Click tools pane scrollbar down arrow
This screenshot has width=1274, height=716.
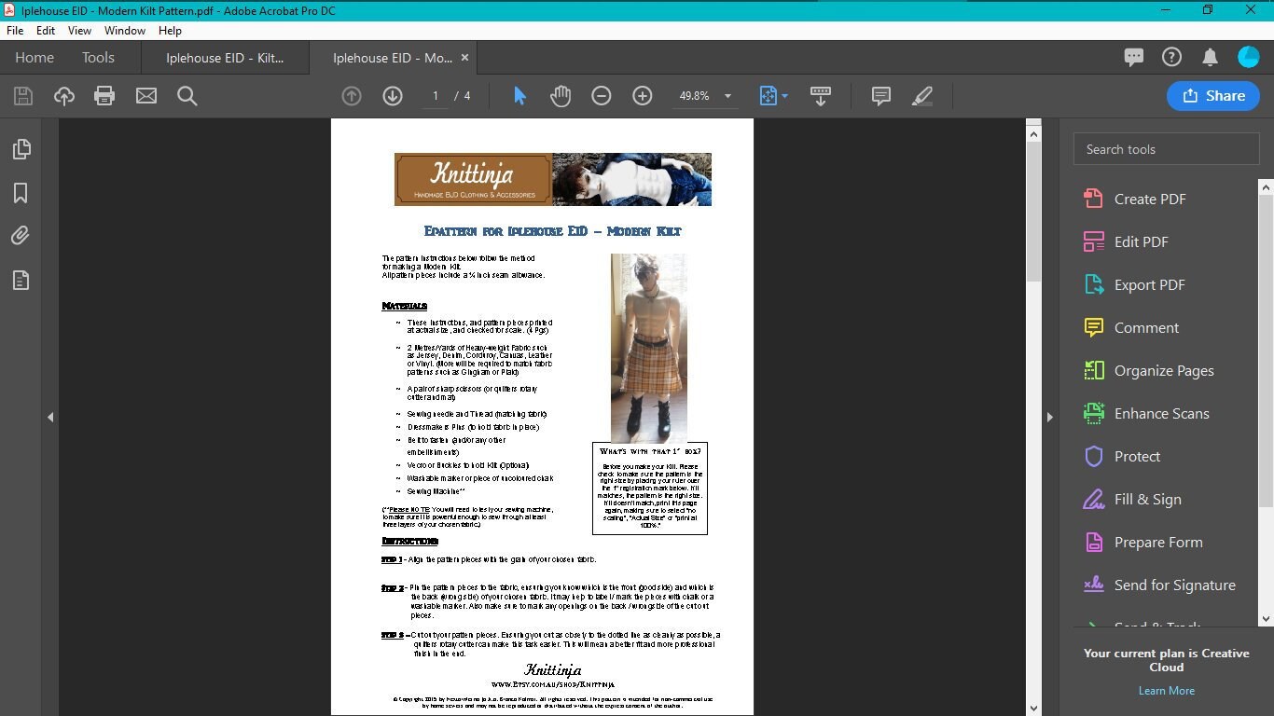[x=1266, y=618]
